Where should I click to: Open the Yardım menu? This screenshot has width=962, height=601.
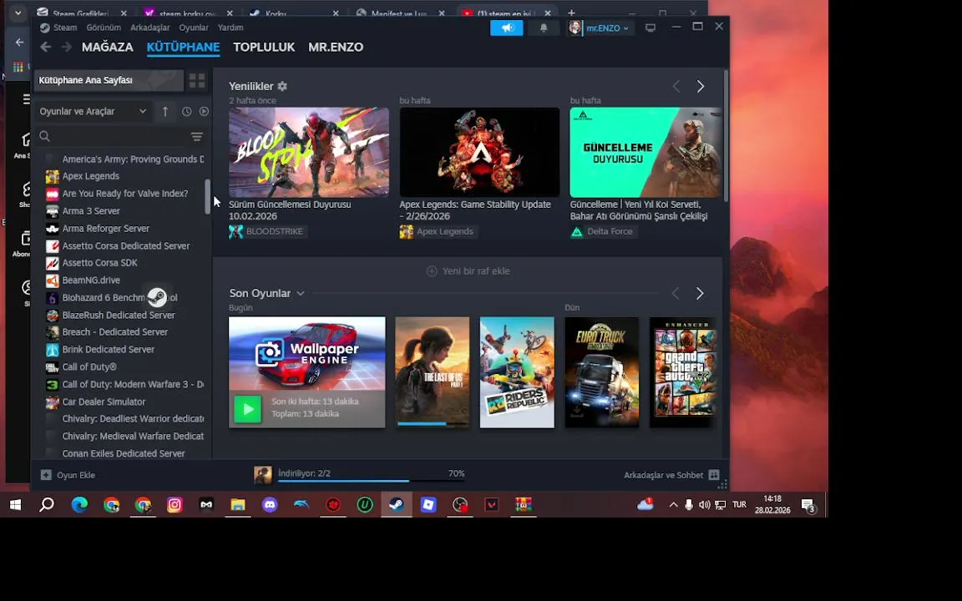(x=230, y=28)
